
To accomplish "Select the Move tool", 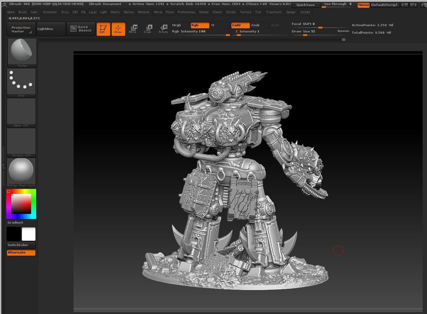I will click(132, 29).
